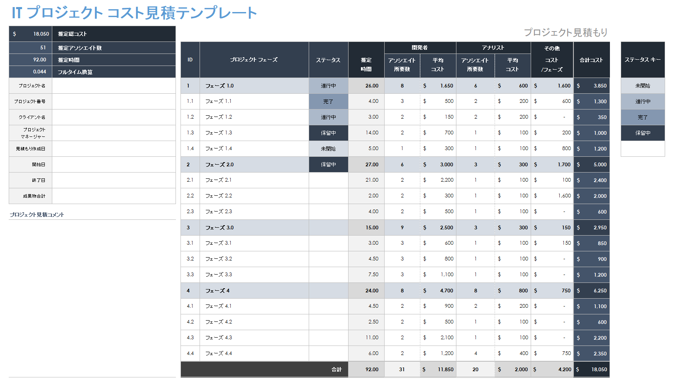Click the プロジェクト番号 empty value cell

click(x=114, y=102)
